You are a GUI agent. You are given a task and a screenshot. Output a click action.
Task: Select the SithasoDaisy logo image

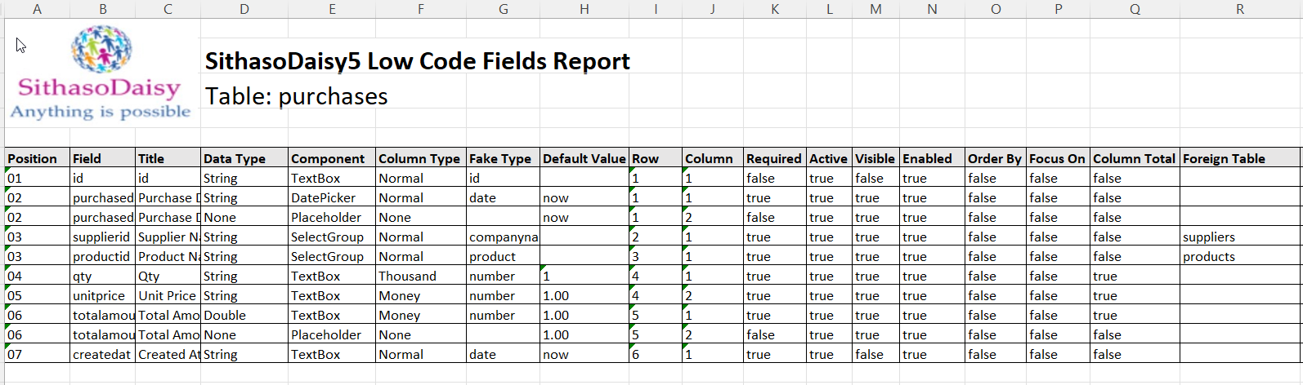click(101, 73)
